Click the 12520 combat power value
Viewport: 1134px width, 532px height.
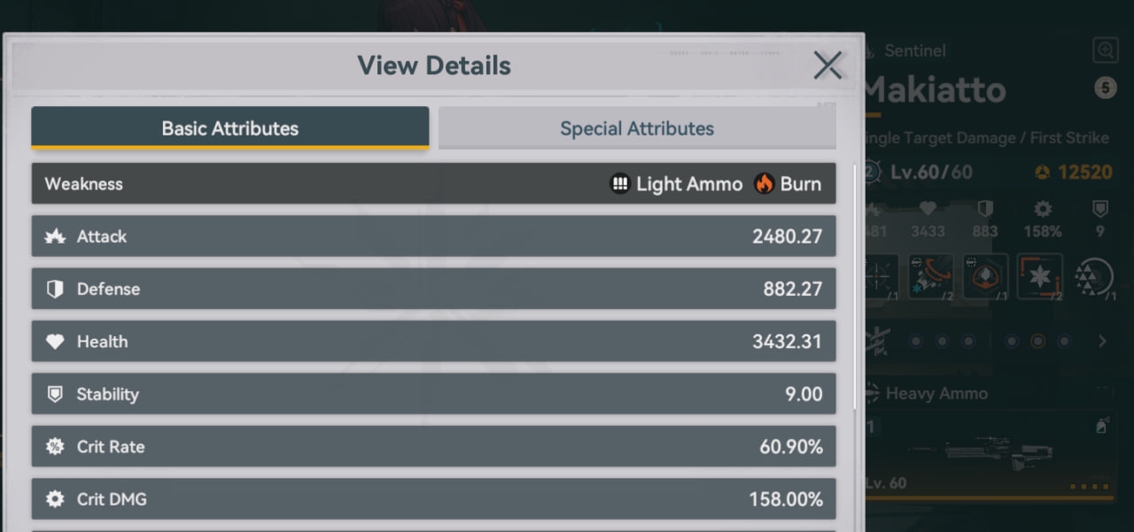[x=1084, y=172]
